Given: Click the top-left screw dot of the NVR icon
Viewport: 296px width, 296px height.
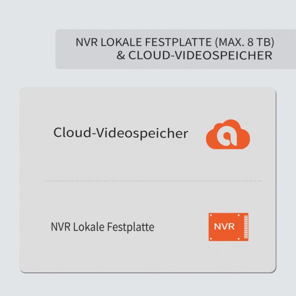Looking at the screenshot, I should coord(211,215).
